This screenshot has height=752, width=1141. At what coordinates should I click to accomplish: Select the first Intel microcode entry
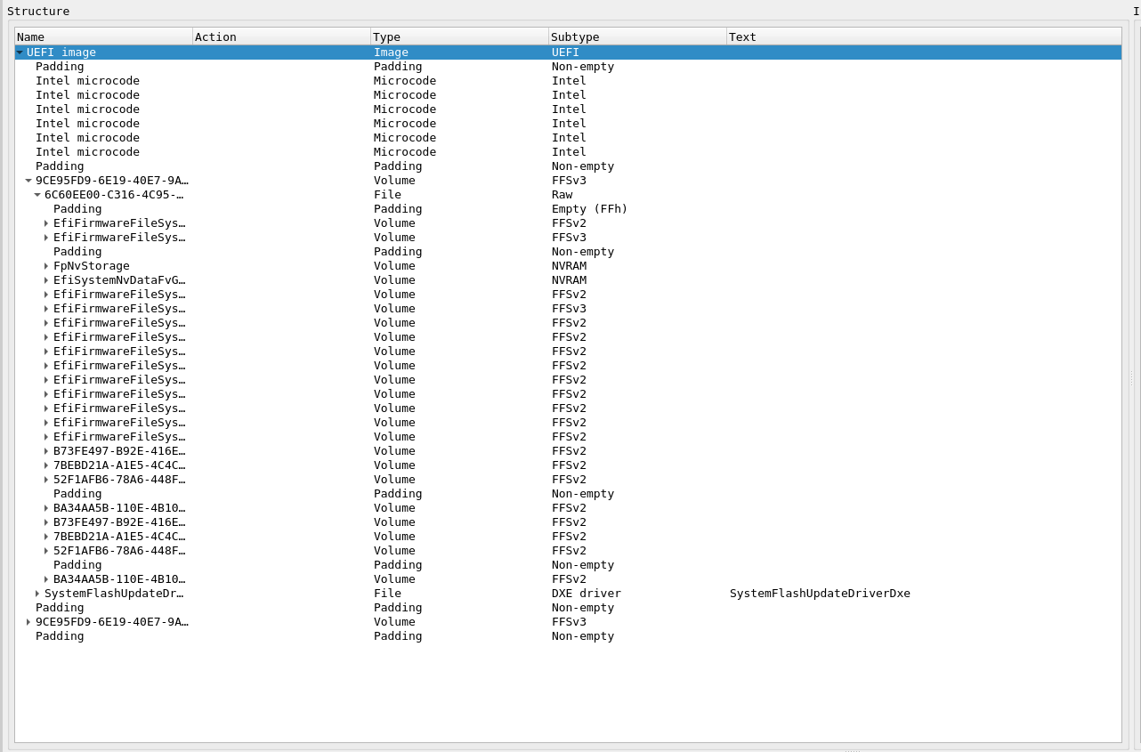click(86, 80)
